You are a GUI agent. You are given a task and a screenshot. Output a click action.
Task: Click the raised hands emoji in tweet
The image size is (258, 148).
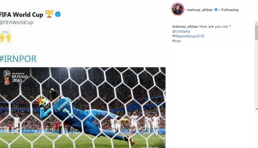click(x=5, y=36)
